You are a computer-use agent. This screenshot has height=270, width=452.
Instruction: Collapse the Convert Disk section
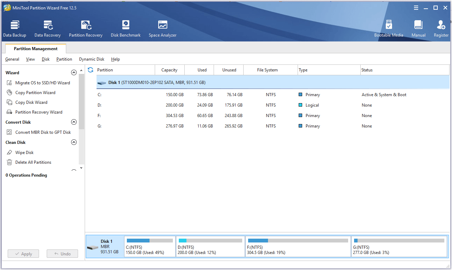(x=74, y=122)
